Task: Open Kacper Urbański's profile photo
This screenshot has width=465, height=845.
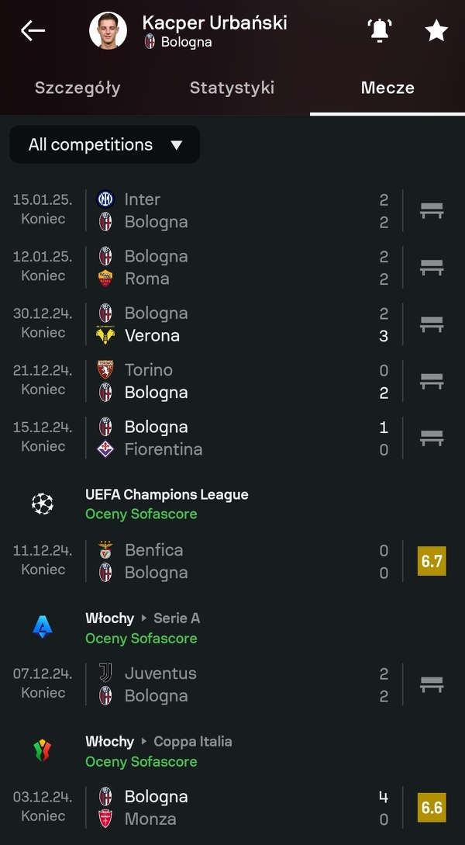Action: (x=108, y=31)
